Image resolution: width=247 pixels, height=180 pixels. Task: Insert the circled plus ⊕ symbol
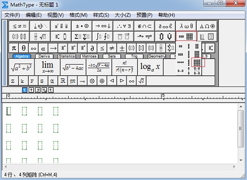click(102, 81)
